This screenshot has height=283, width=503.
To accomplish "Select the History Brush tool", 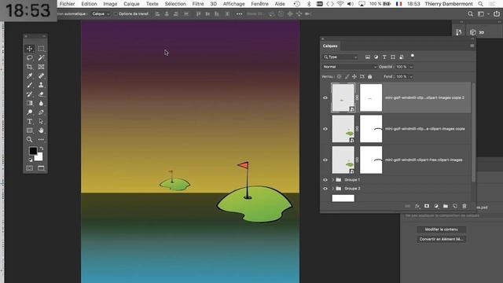I will pyautogui.click(x=30, y=94).
